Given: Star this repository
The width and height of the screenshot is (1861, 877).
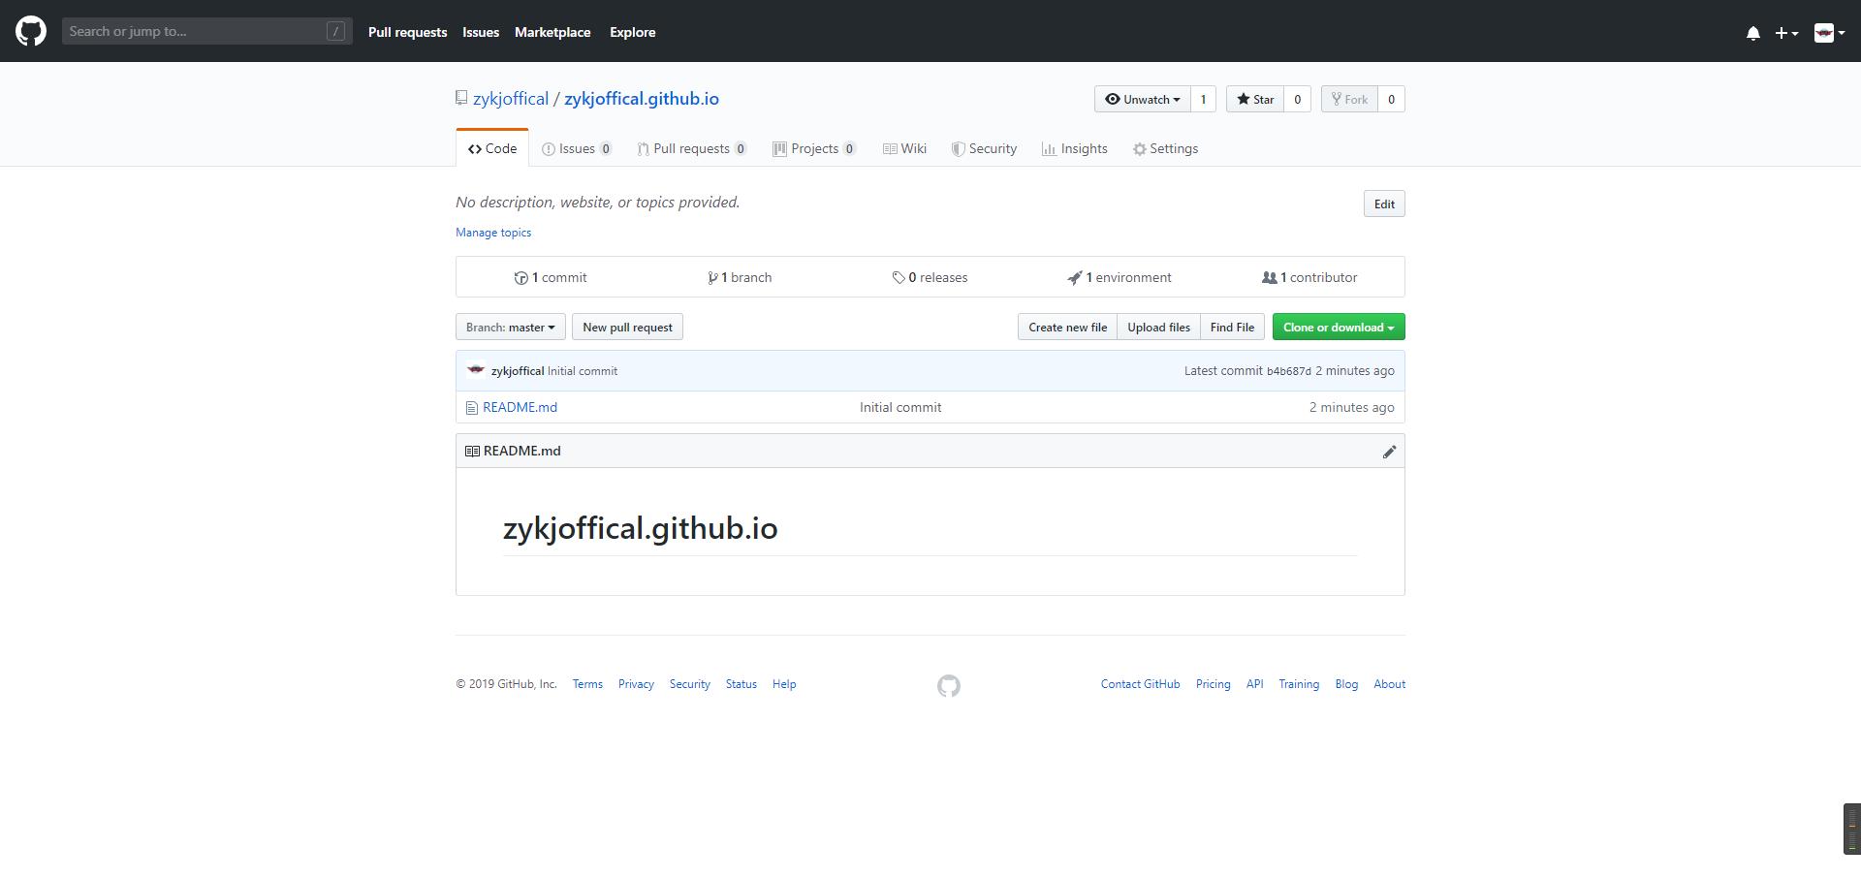Looking at the screenshot, I should click(x=1255, y=100).
